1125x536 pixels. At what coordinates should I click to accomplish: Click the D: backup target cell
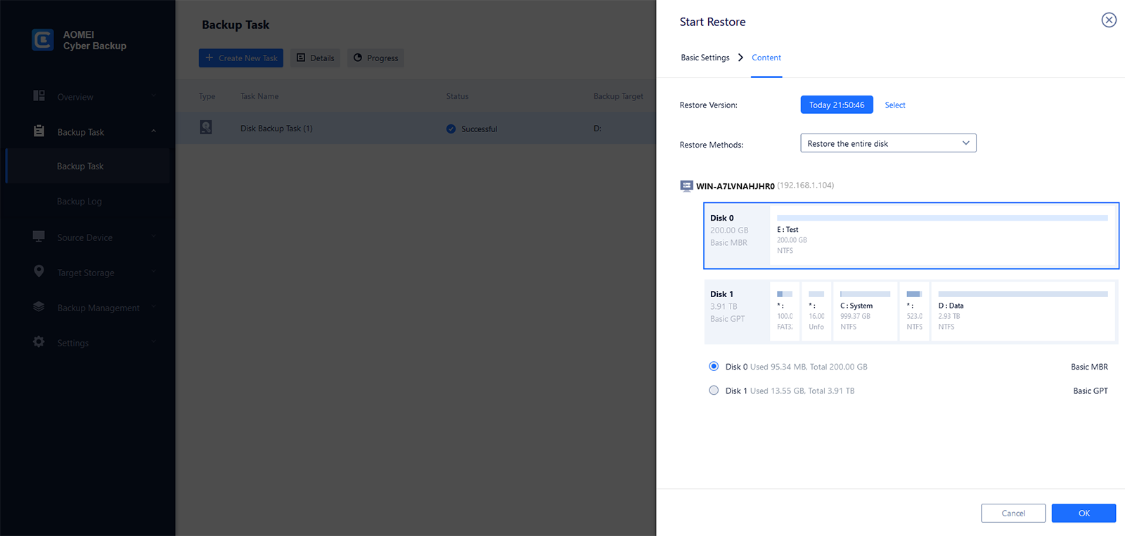[x=598, y=129]
